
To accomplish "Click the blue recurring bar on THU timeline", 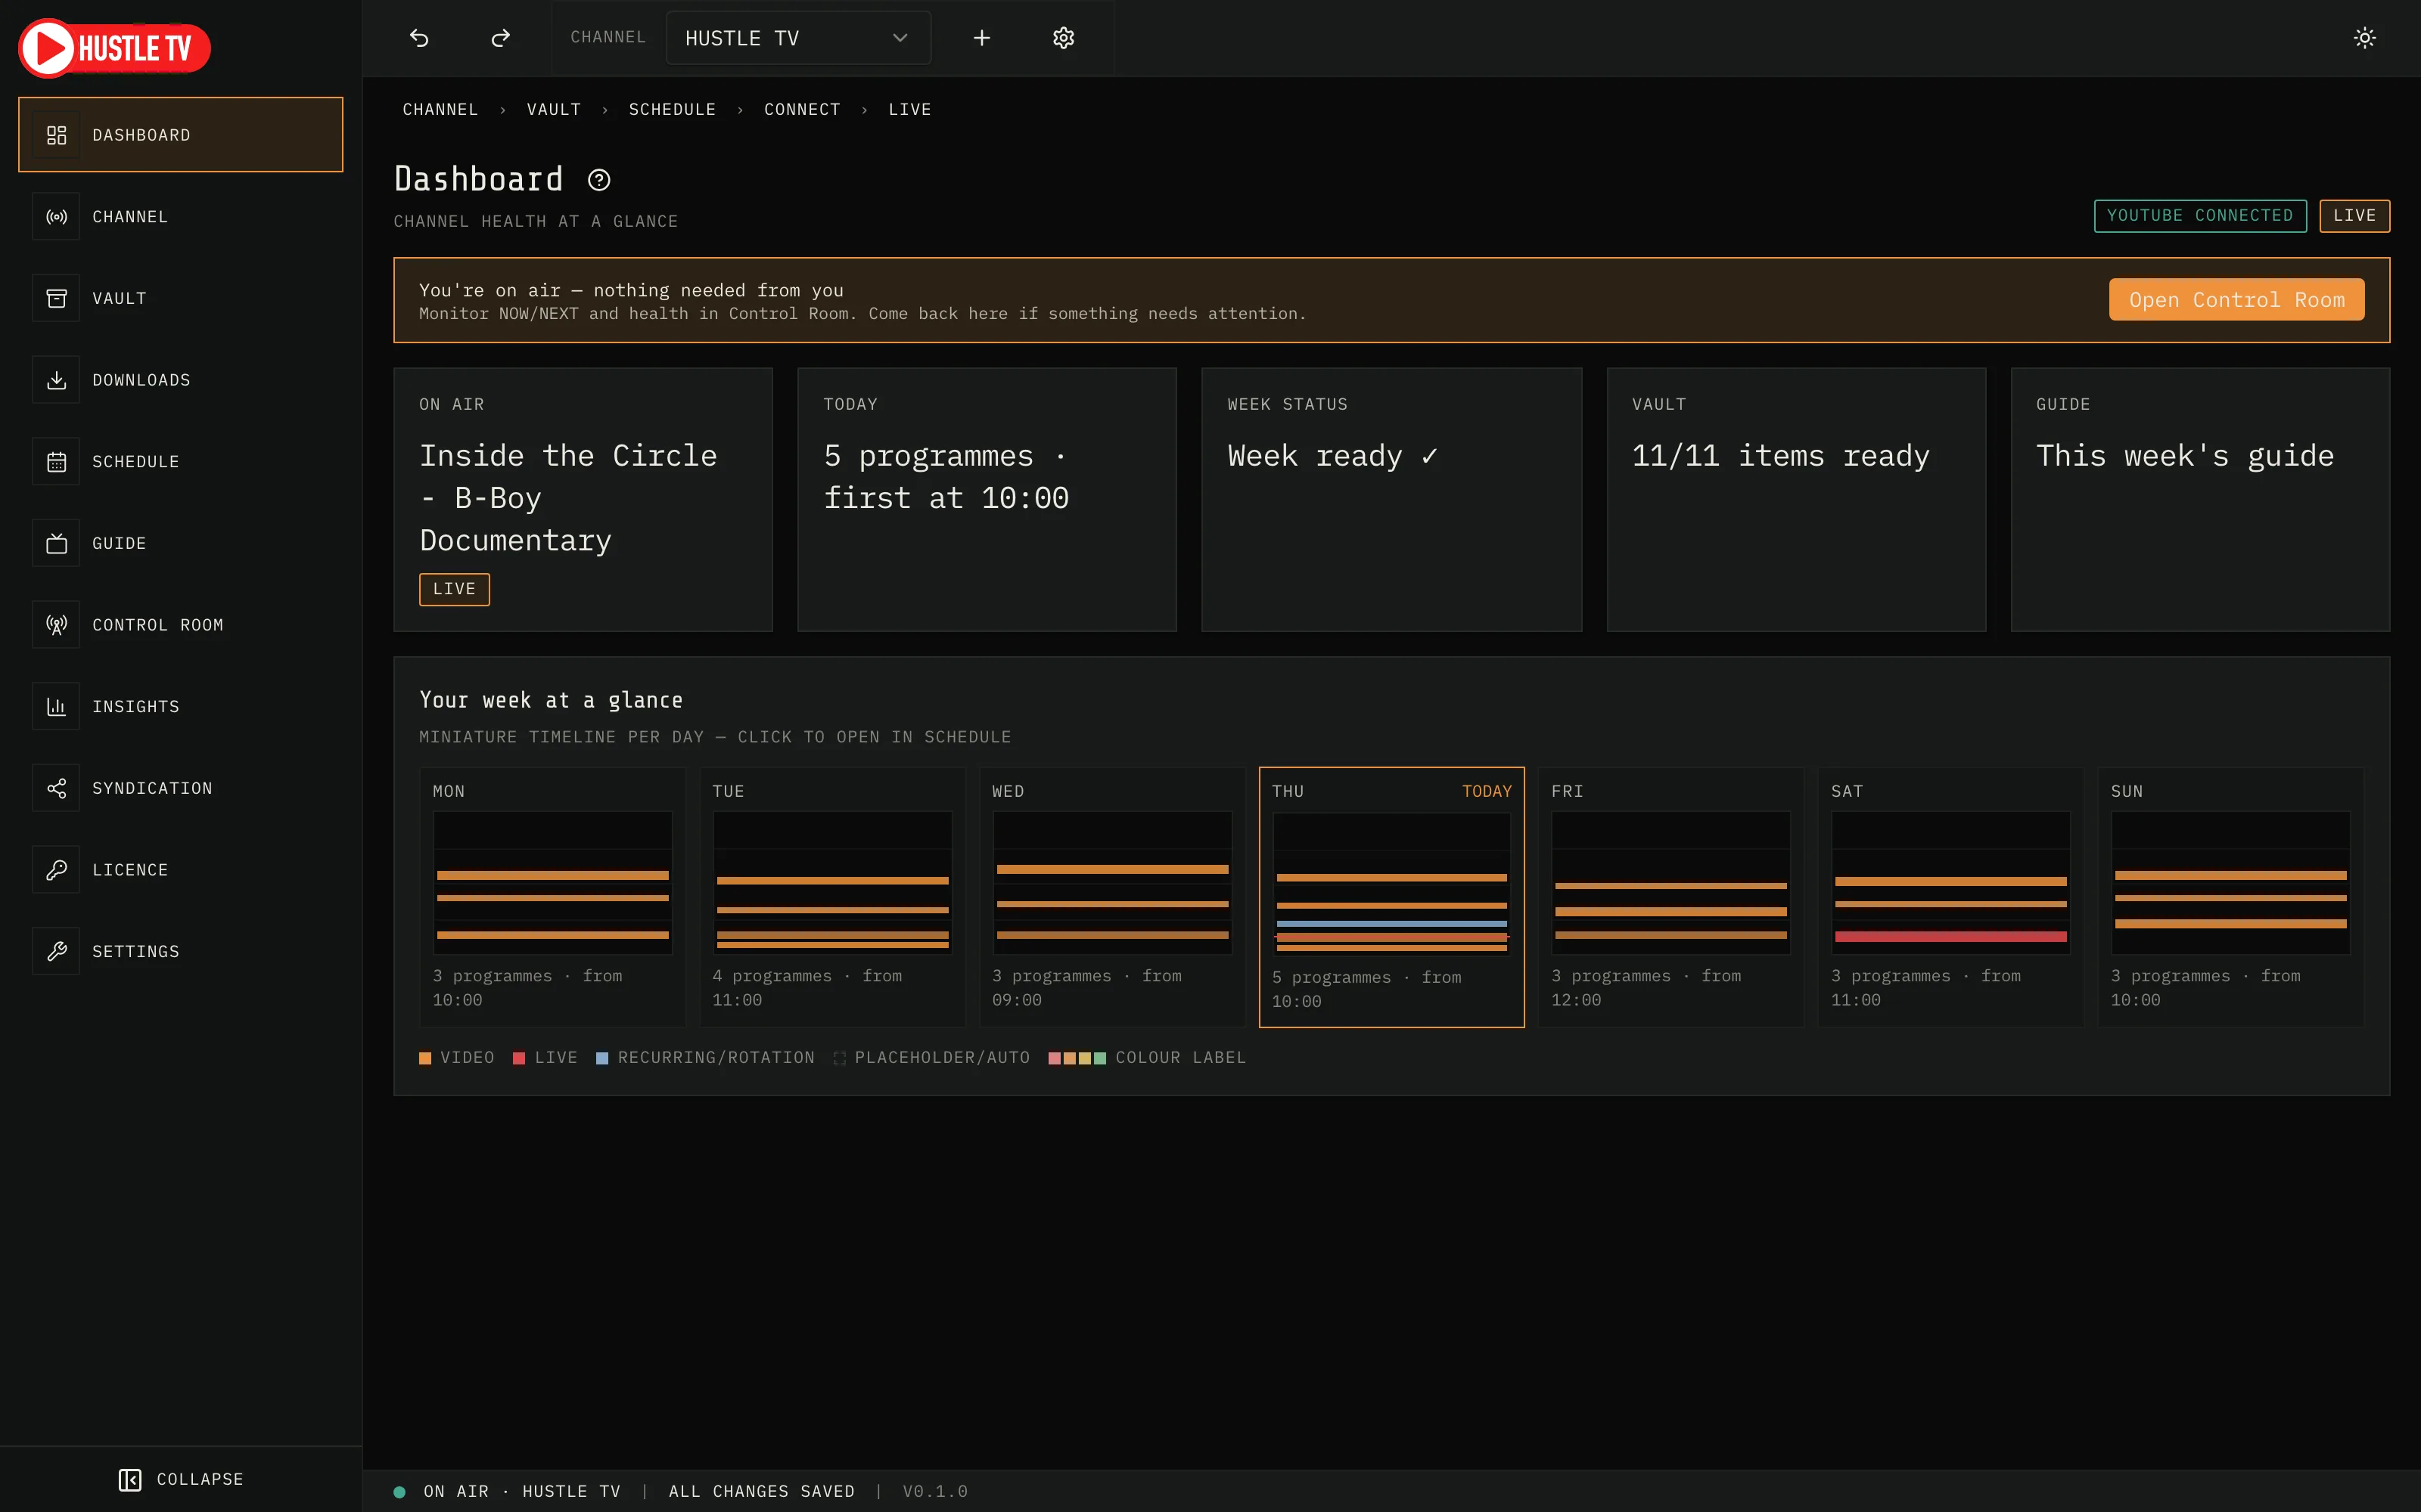I will tap(1391, 924).
